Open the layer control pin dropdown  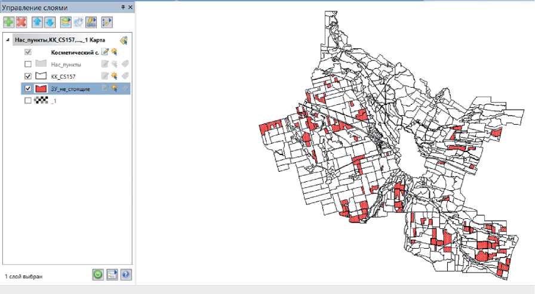tap(123, 7)
